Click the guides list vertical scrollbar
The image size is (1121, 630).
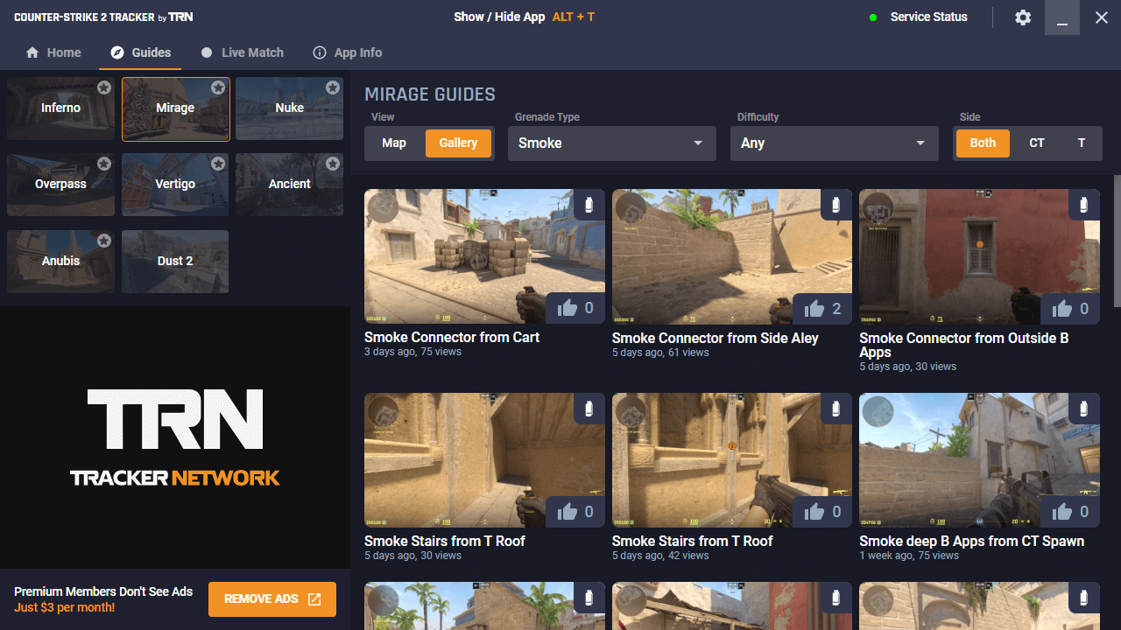(x=1117, y=241)
